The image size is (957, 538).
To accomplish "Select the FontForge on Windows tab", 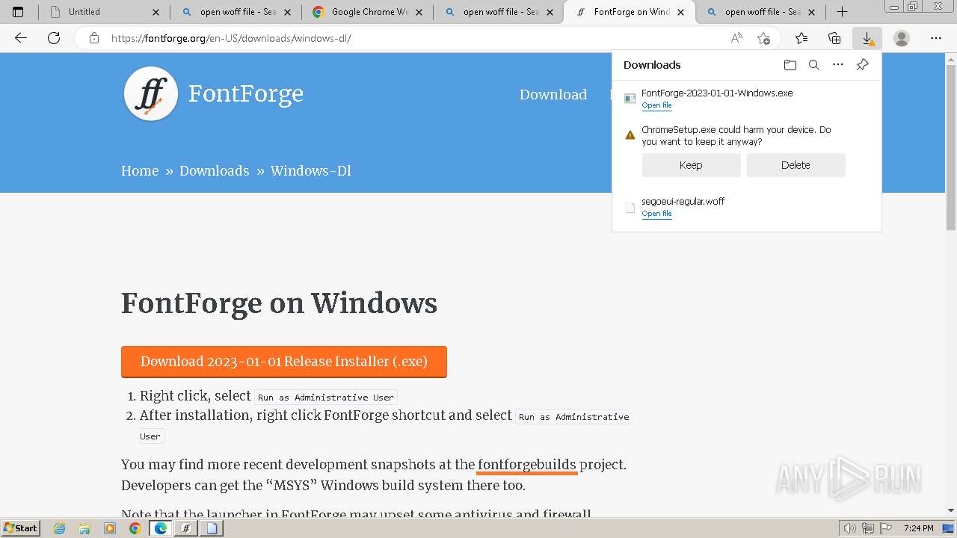I will (629, 12).
